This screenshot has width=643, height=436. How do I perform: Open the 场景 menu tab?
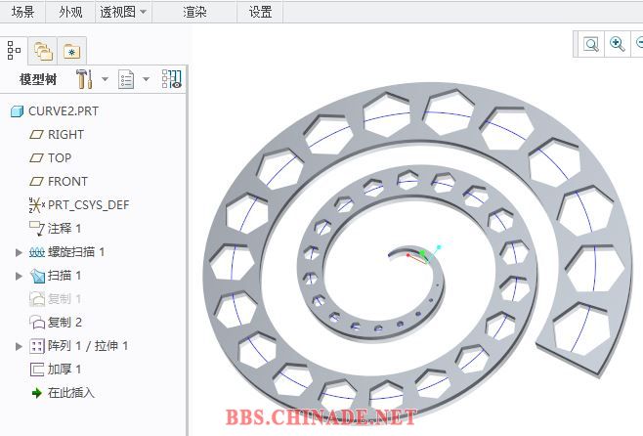coord(22,12)
